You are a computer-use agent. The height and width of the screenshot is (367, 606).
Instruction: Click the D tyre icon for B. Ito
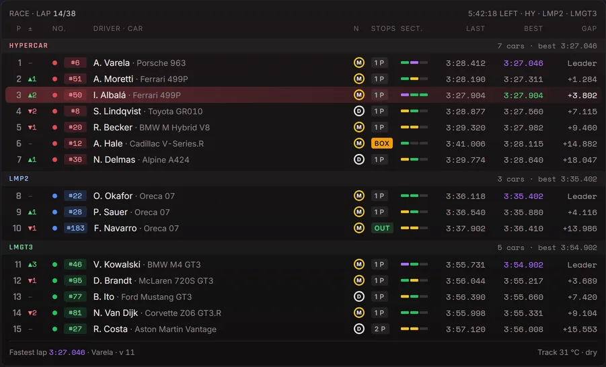pos(359,296)
